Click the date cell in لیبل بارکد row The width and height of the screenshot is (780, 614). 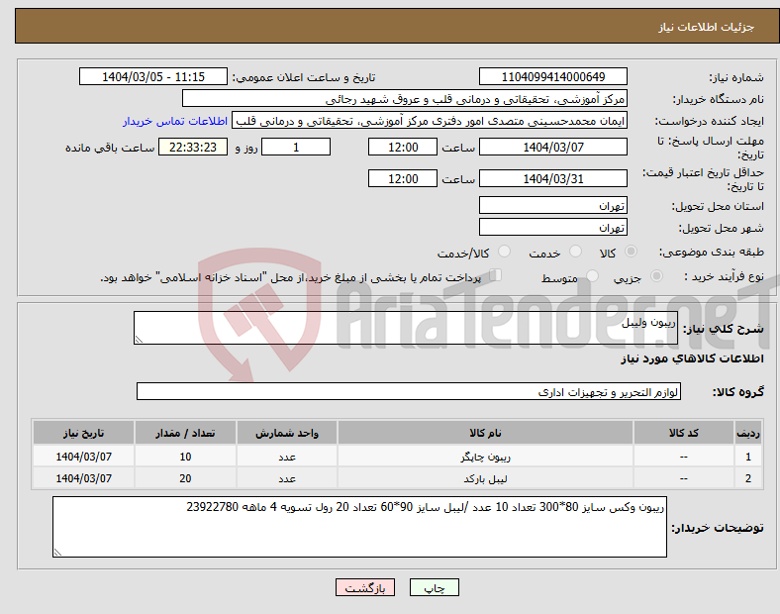tap(83, 478)
